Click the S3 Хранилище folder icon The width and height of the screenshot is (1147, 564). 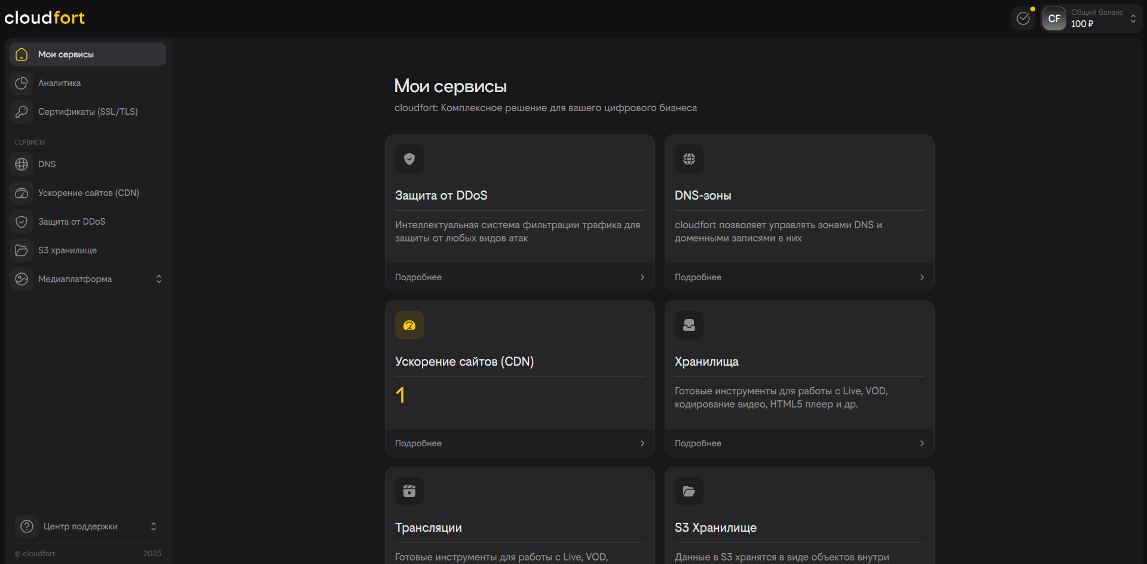(689, 491)
